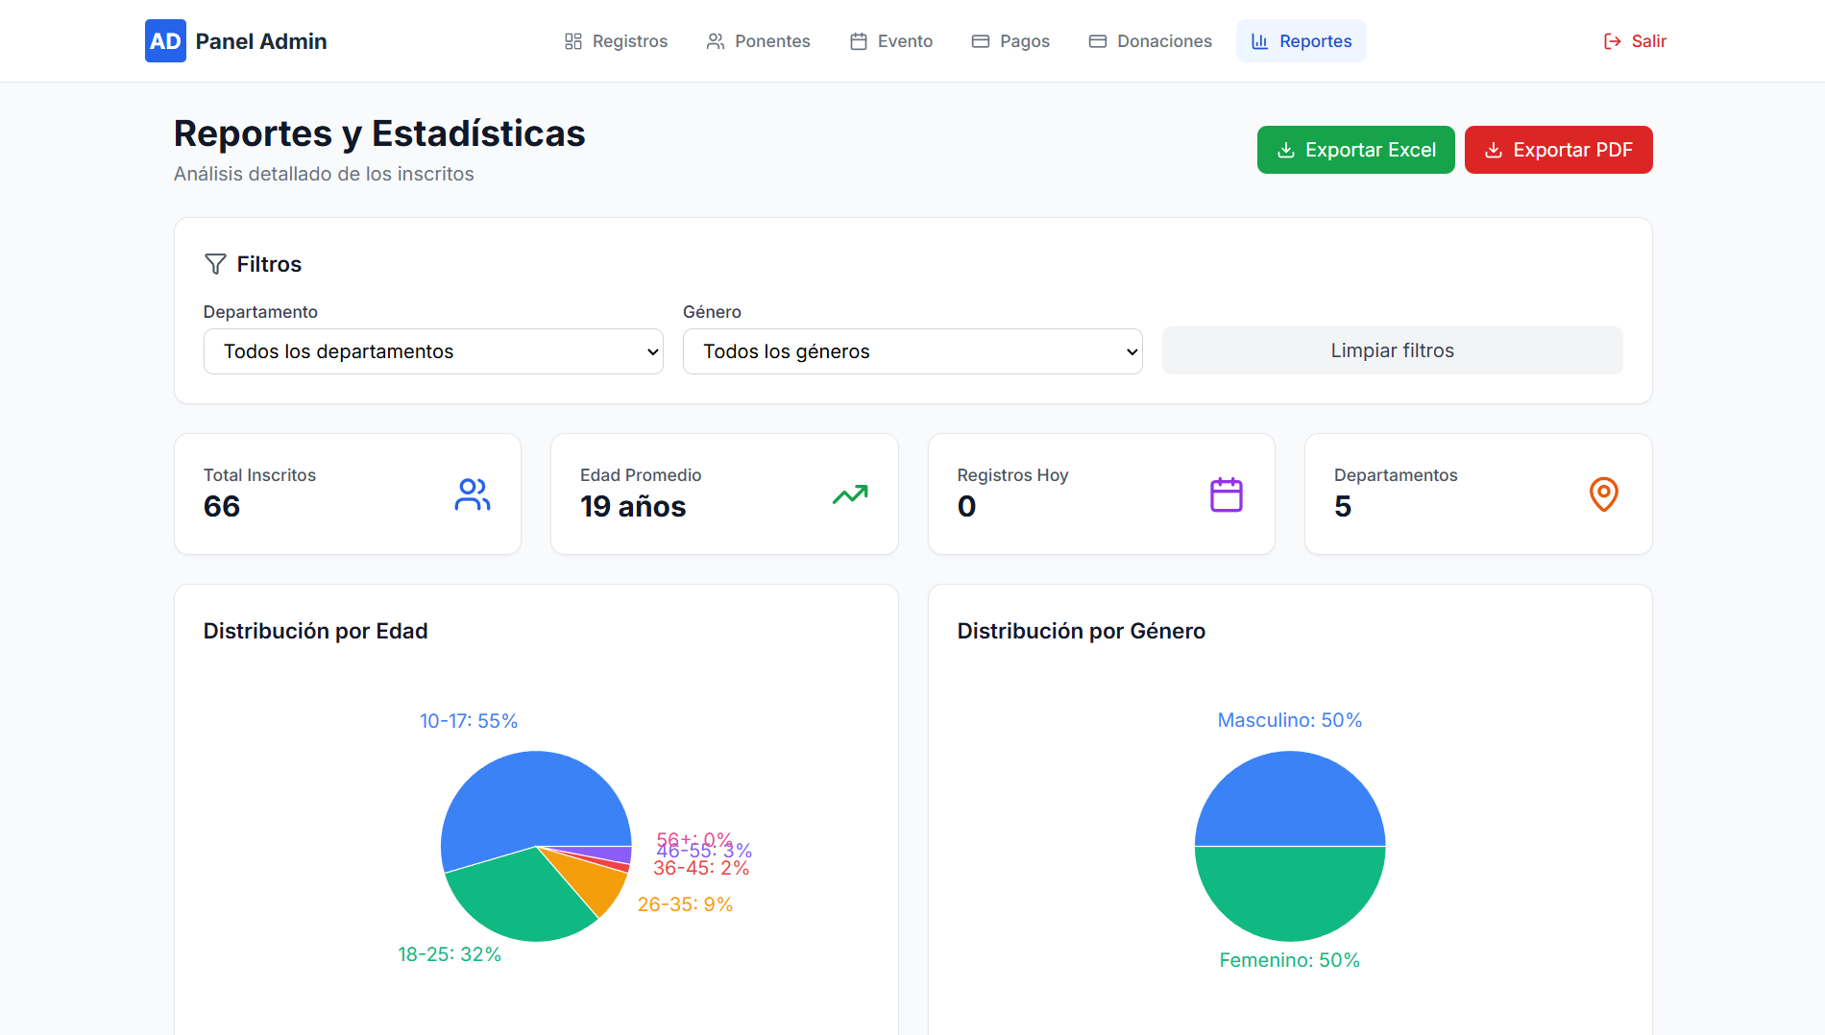Click the calendar icon in Registros Hoy
The height and width of the screenshot is (1035, 1825).
point(1226,494)
